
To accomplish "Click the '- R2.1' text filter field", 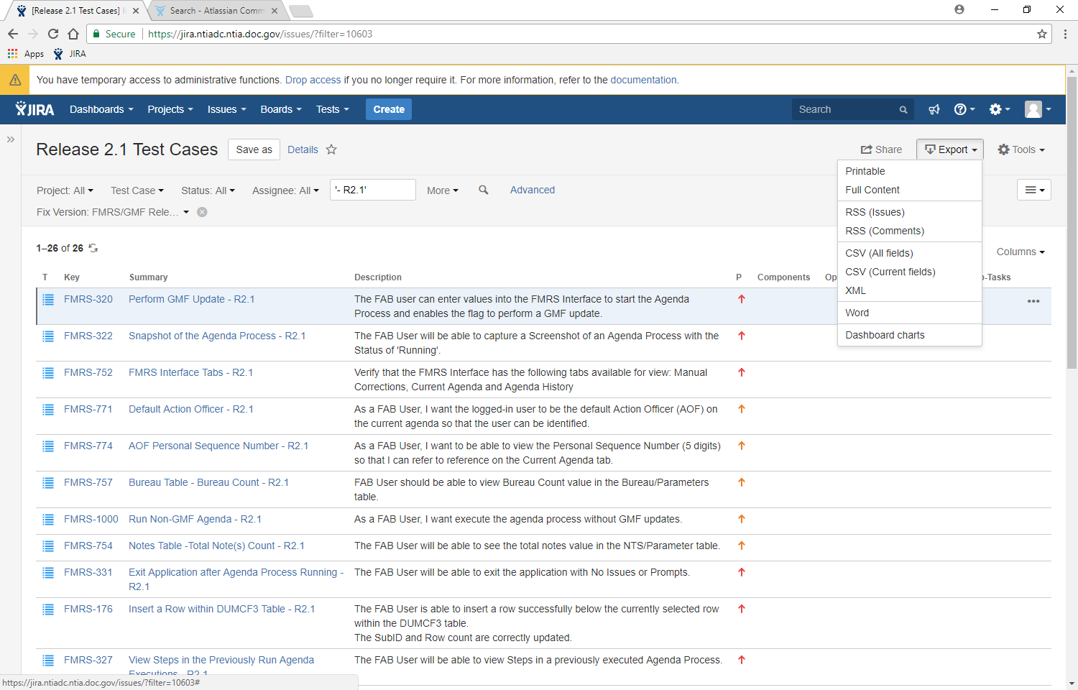I will coord(373,190).
